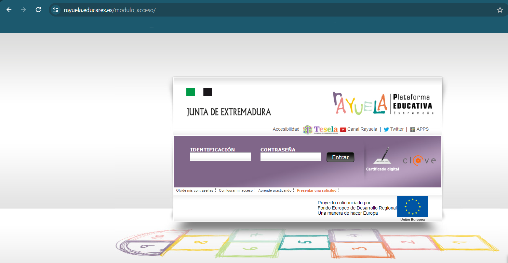Open Olvidé mis contraseñas link
The width and height of the screenshot is (508, 263).
tap(194, 190)
